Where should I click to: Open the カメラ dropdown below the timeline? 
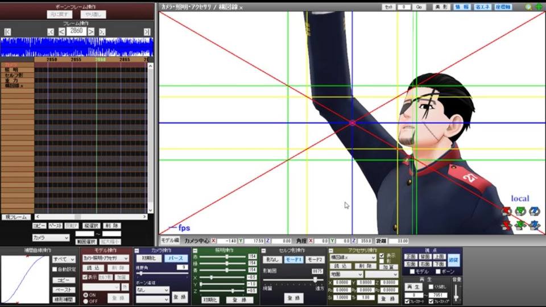point(51,238)
